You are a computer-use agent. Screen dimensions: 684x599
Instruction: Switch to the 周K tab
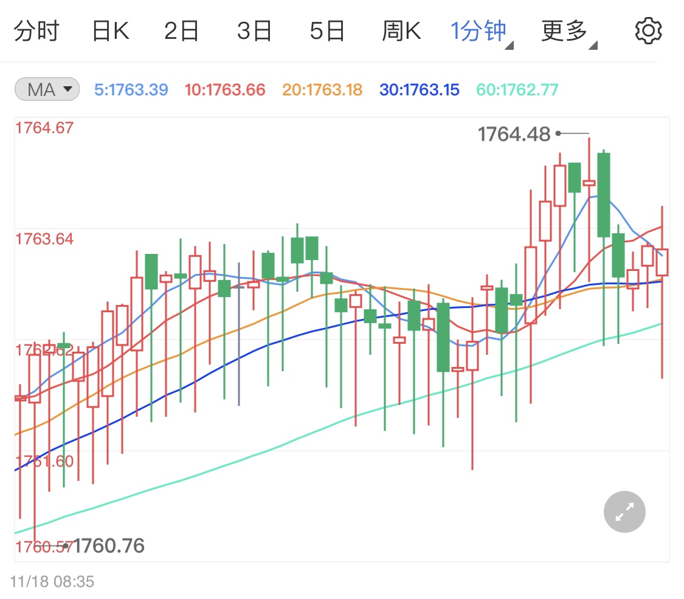[401, 31]
